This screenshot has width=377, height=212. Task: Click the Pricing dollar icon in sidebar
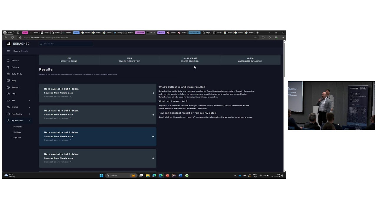(x=8, y=67)
